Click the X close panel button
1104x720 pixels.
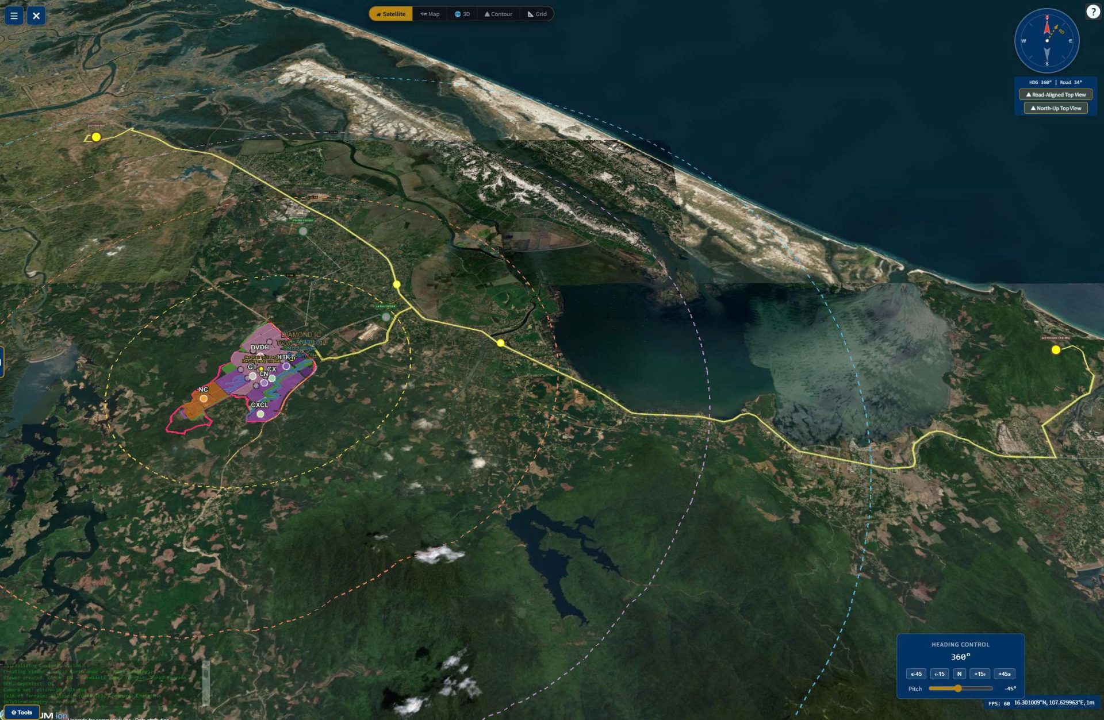tap(36, 16)
